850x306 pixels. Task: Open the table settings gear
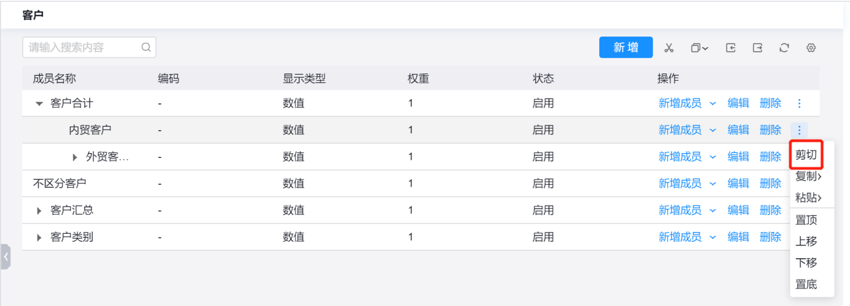pyautogui.click(x=811, y=48)
